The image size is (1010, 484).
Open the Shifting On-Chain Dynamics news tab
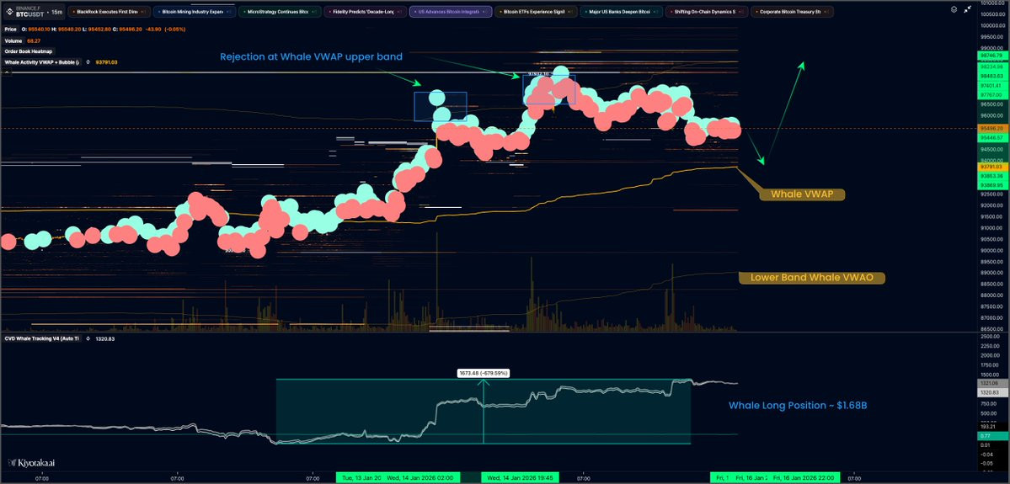coord(707,12)
